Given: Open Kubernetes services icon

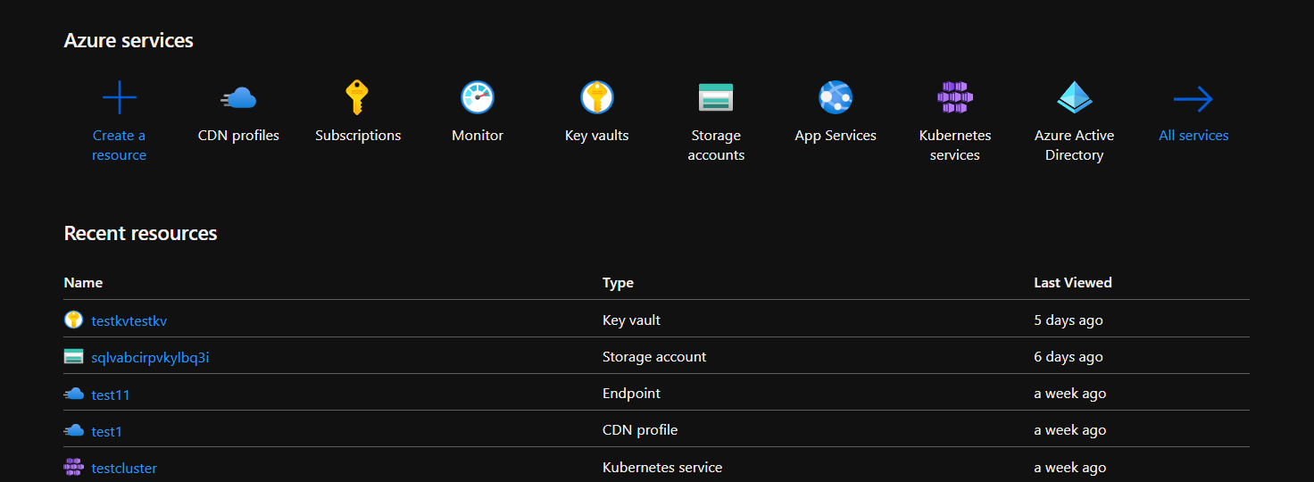Looking at the screenshot, I should point(955,97).
